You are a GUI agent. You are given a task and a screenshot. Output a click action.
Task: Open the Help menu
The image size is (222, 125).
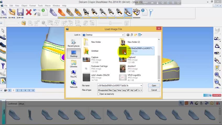(64, 6)
